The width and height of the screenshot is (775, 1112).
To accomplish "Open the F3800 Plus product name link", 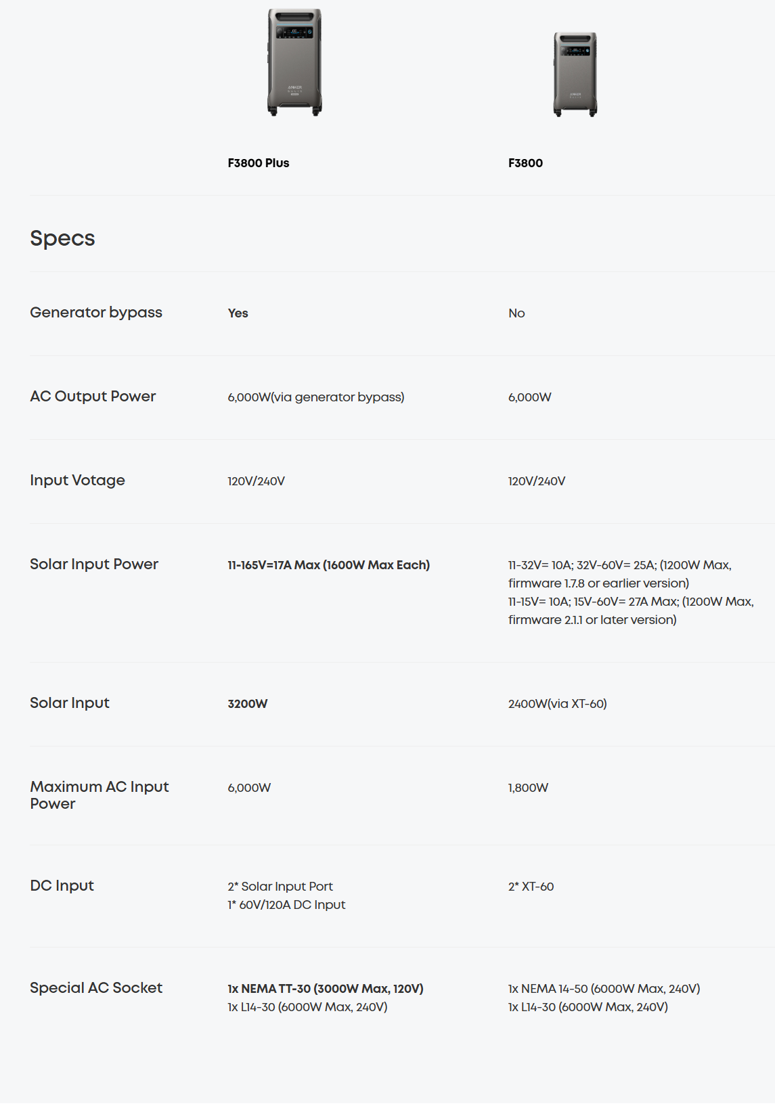I will (x=259, y=163).
